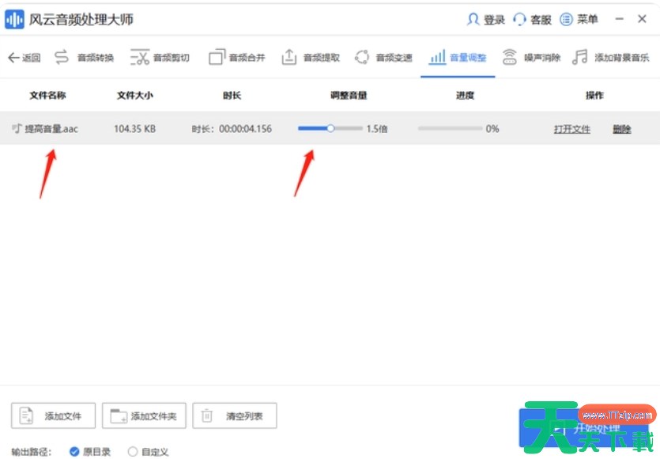Click the 风云音频处理大师 app logo icon

tap(15, 19)
